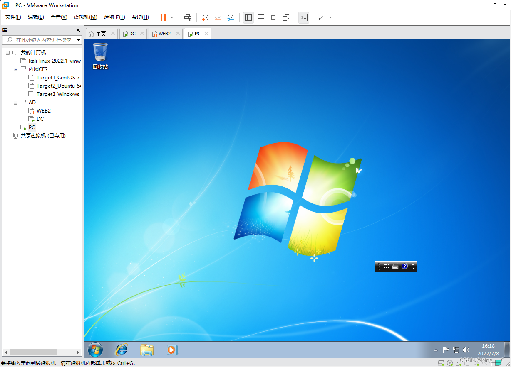511x367 pixels.
Task: Open the Windows 7 Start button
Action: 95,350
